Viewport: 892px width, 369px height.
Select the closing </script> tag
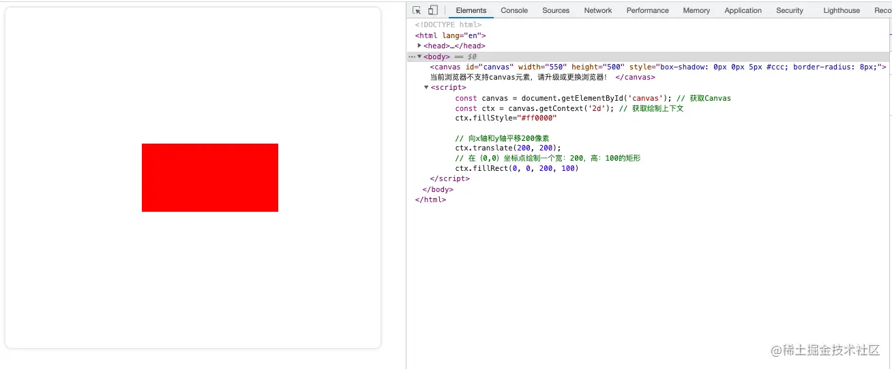(x=450, y=178)
